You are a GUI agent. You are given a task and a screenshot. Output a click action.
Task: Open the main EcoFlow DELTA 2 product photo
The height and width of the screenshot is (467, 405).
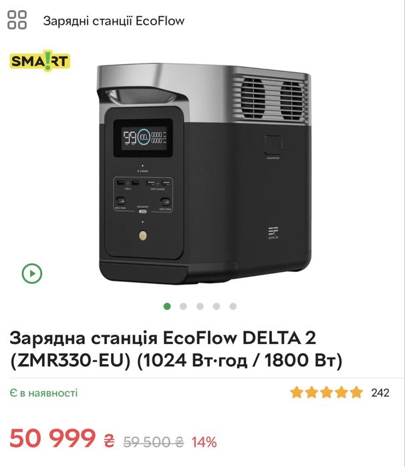tap(205, 173)
